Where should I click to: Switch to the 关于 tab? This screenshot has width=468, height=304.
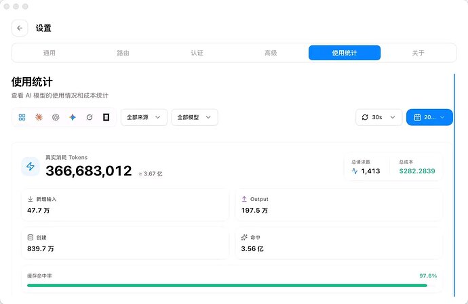pyautogui.click(x=418, y=53)
